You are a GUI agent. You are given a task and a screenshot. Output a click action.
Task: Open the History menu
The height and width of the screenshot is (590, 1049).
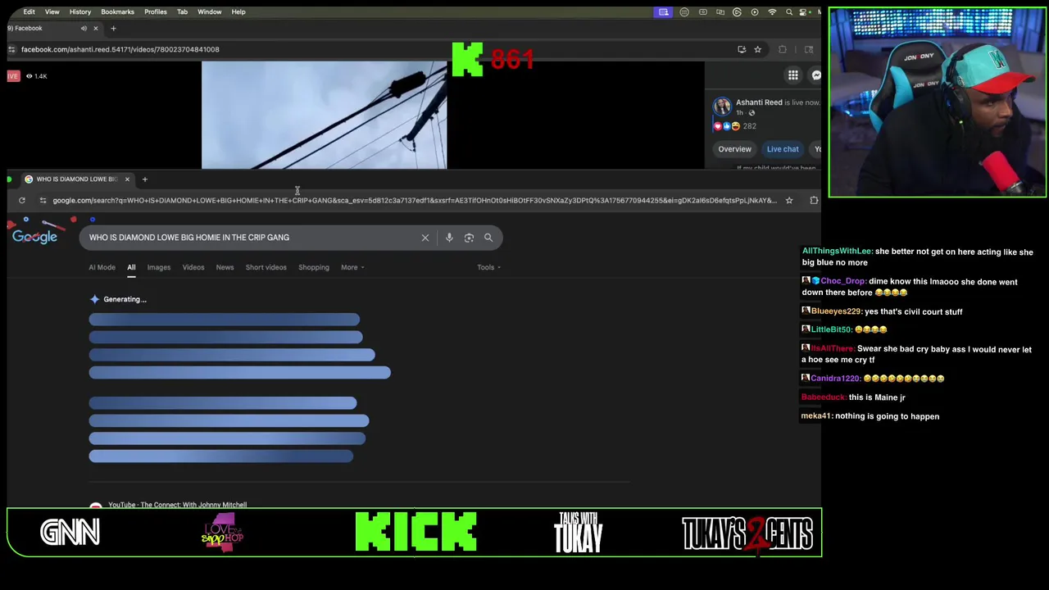point(80,11)
